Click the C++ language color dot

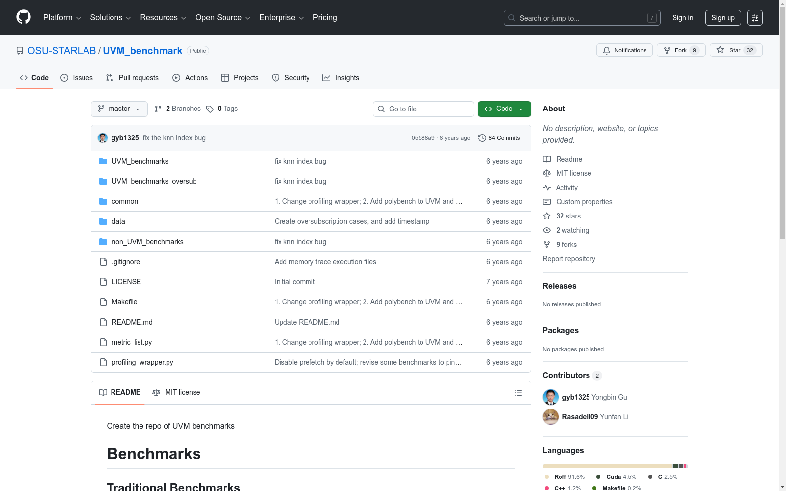tap(547, 488)
